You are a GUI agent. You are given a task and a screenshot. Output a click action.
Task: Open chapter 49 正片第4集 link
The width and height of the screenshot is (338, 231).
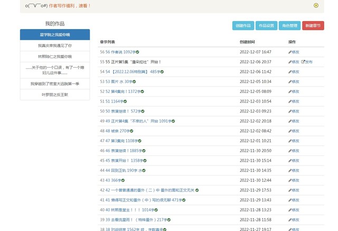132,121
